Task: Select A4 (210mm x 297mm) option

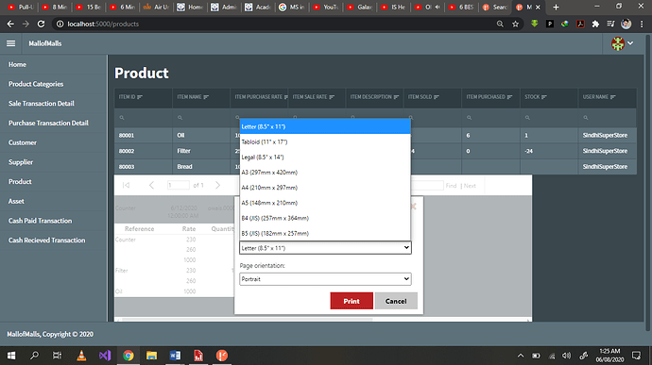Action: 325,188
